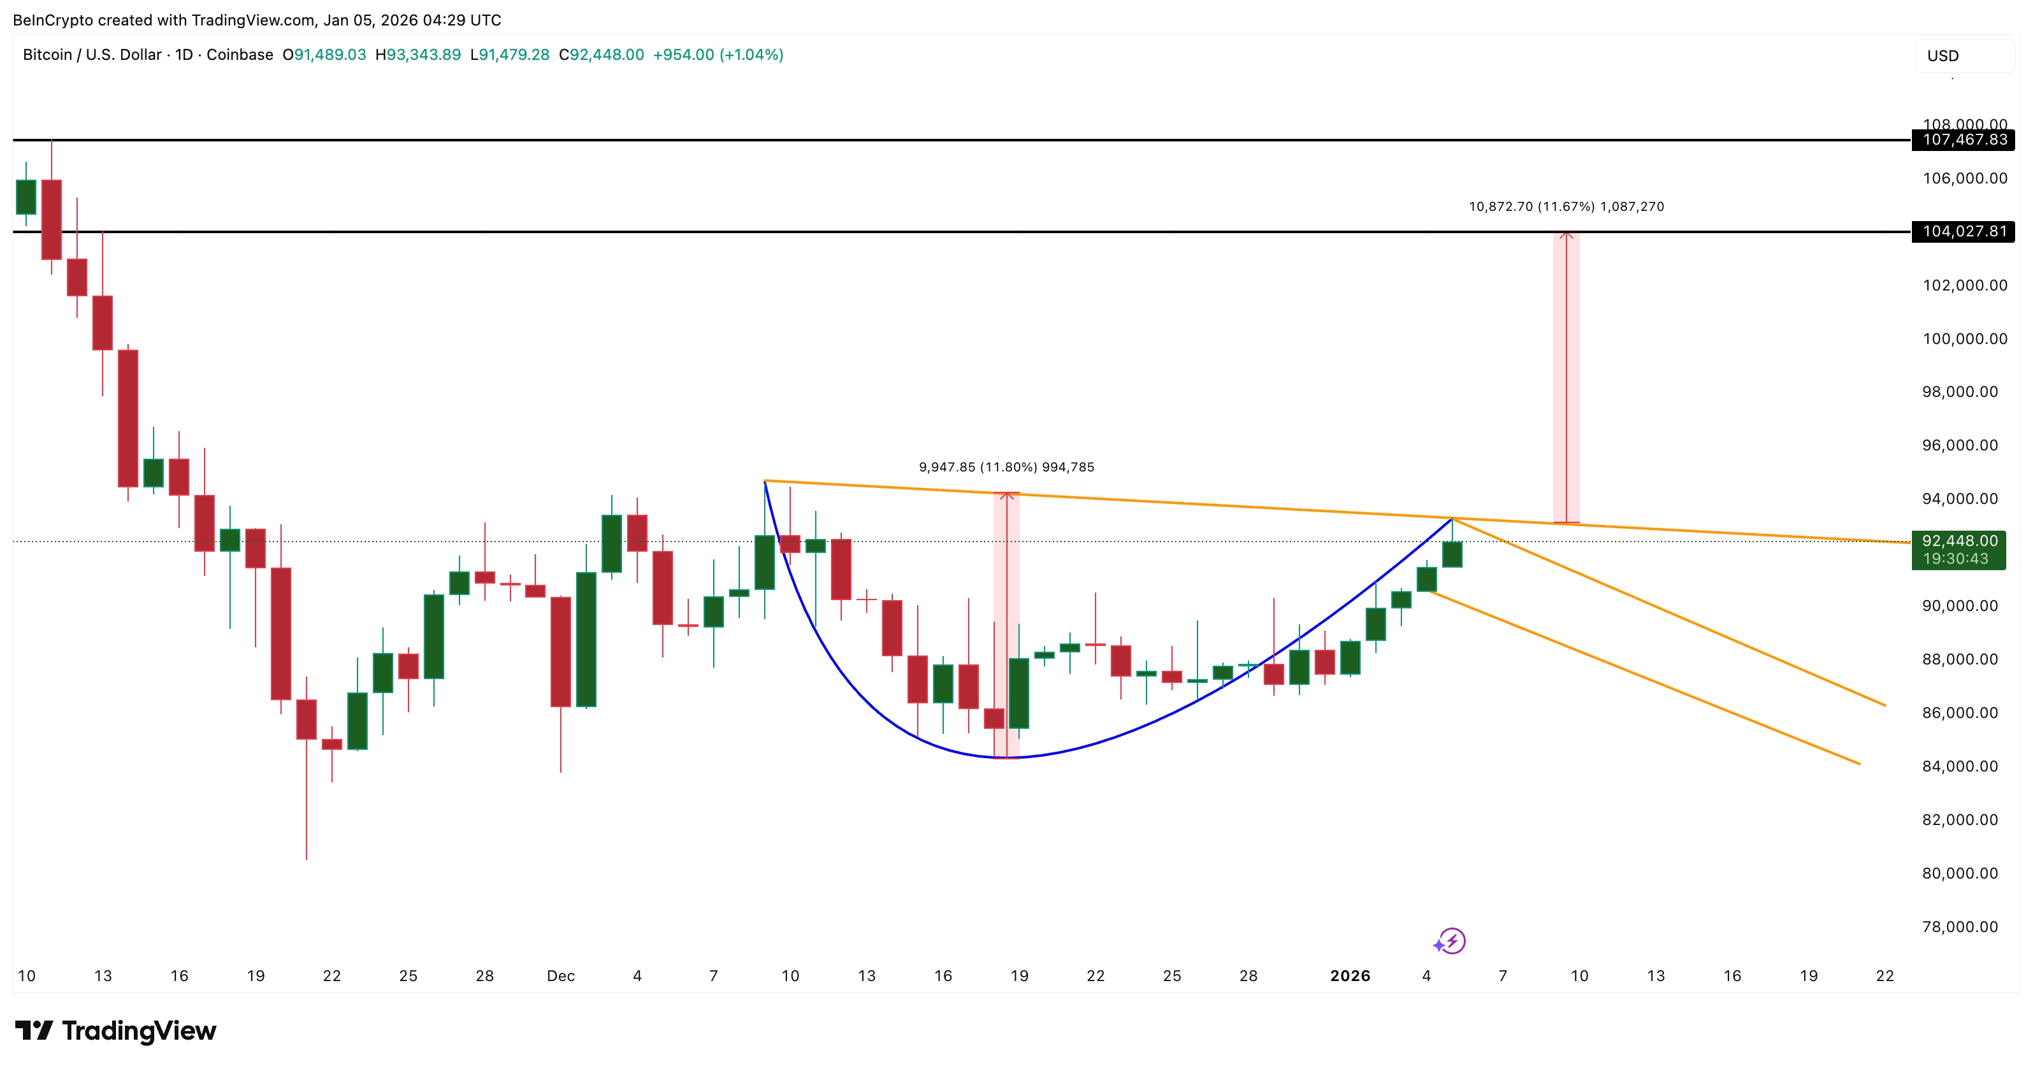
Task: Click the Dec label on date axis
Action: click(x=561, y=975)
